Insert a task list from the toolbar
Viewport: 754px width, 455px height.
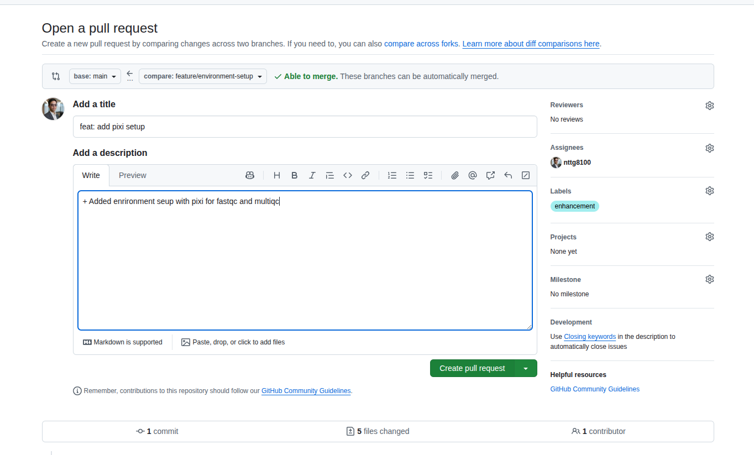coord(428,175)
